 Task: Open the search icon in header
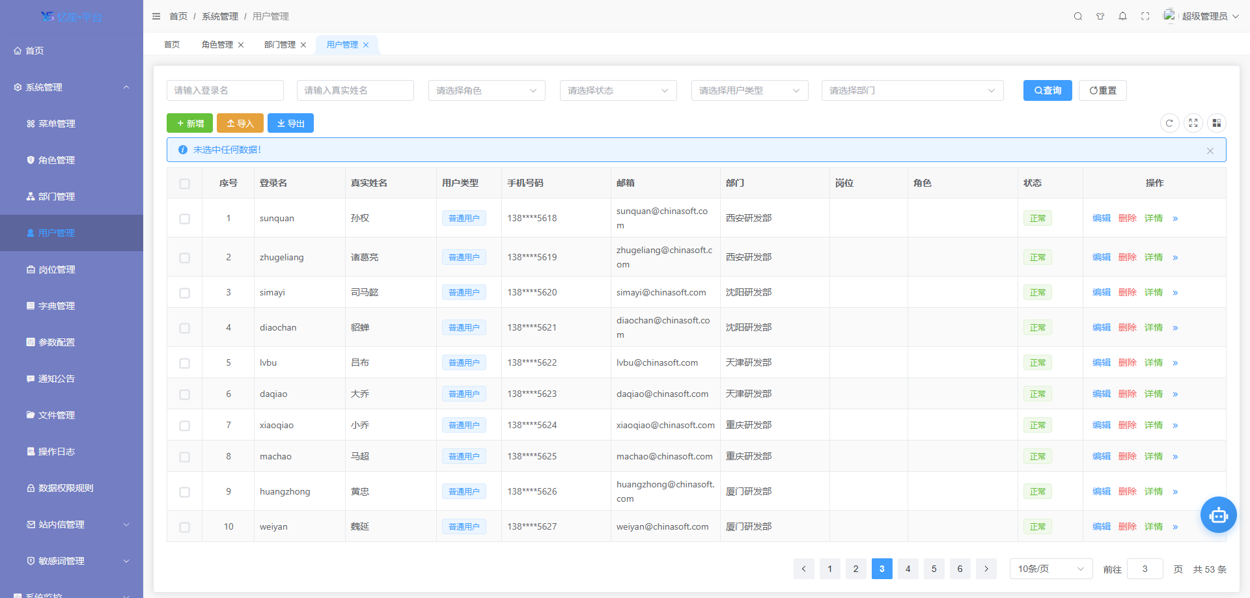(1078, 16)
